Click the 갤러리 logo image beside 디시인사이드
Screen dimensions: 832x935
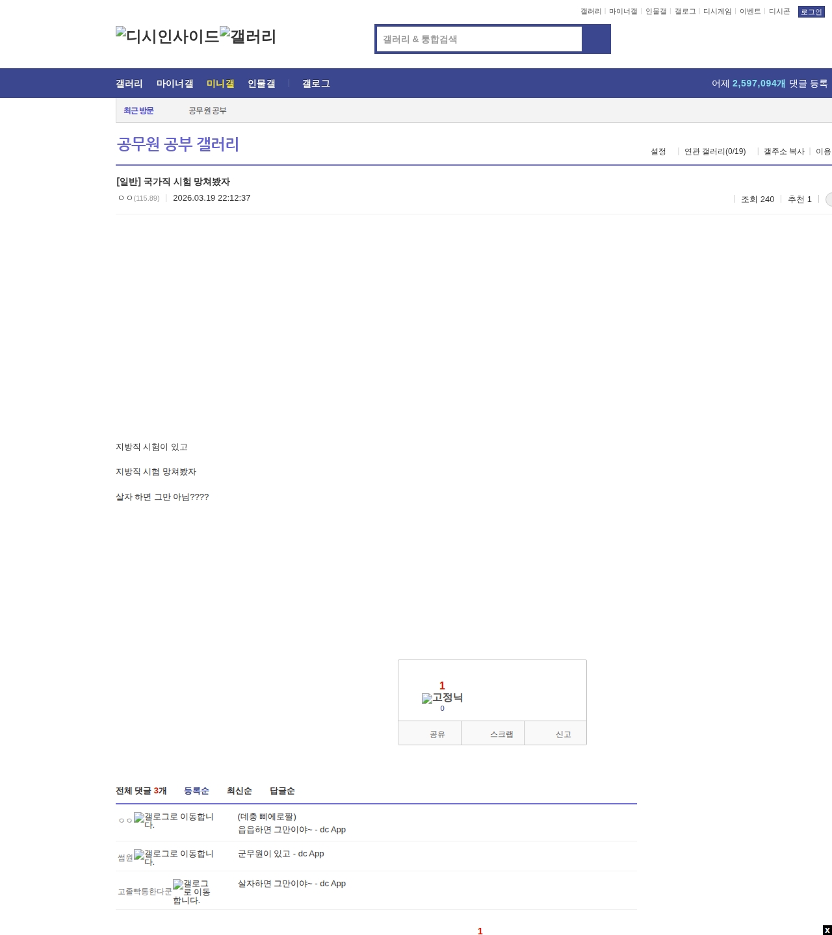(248, 36)
